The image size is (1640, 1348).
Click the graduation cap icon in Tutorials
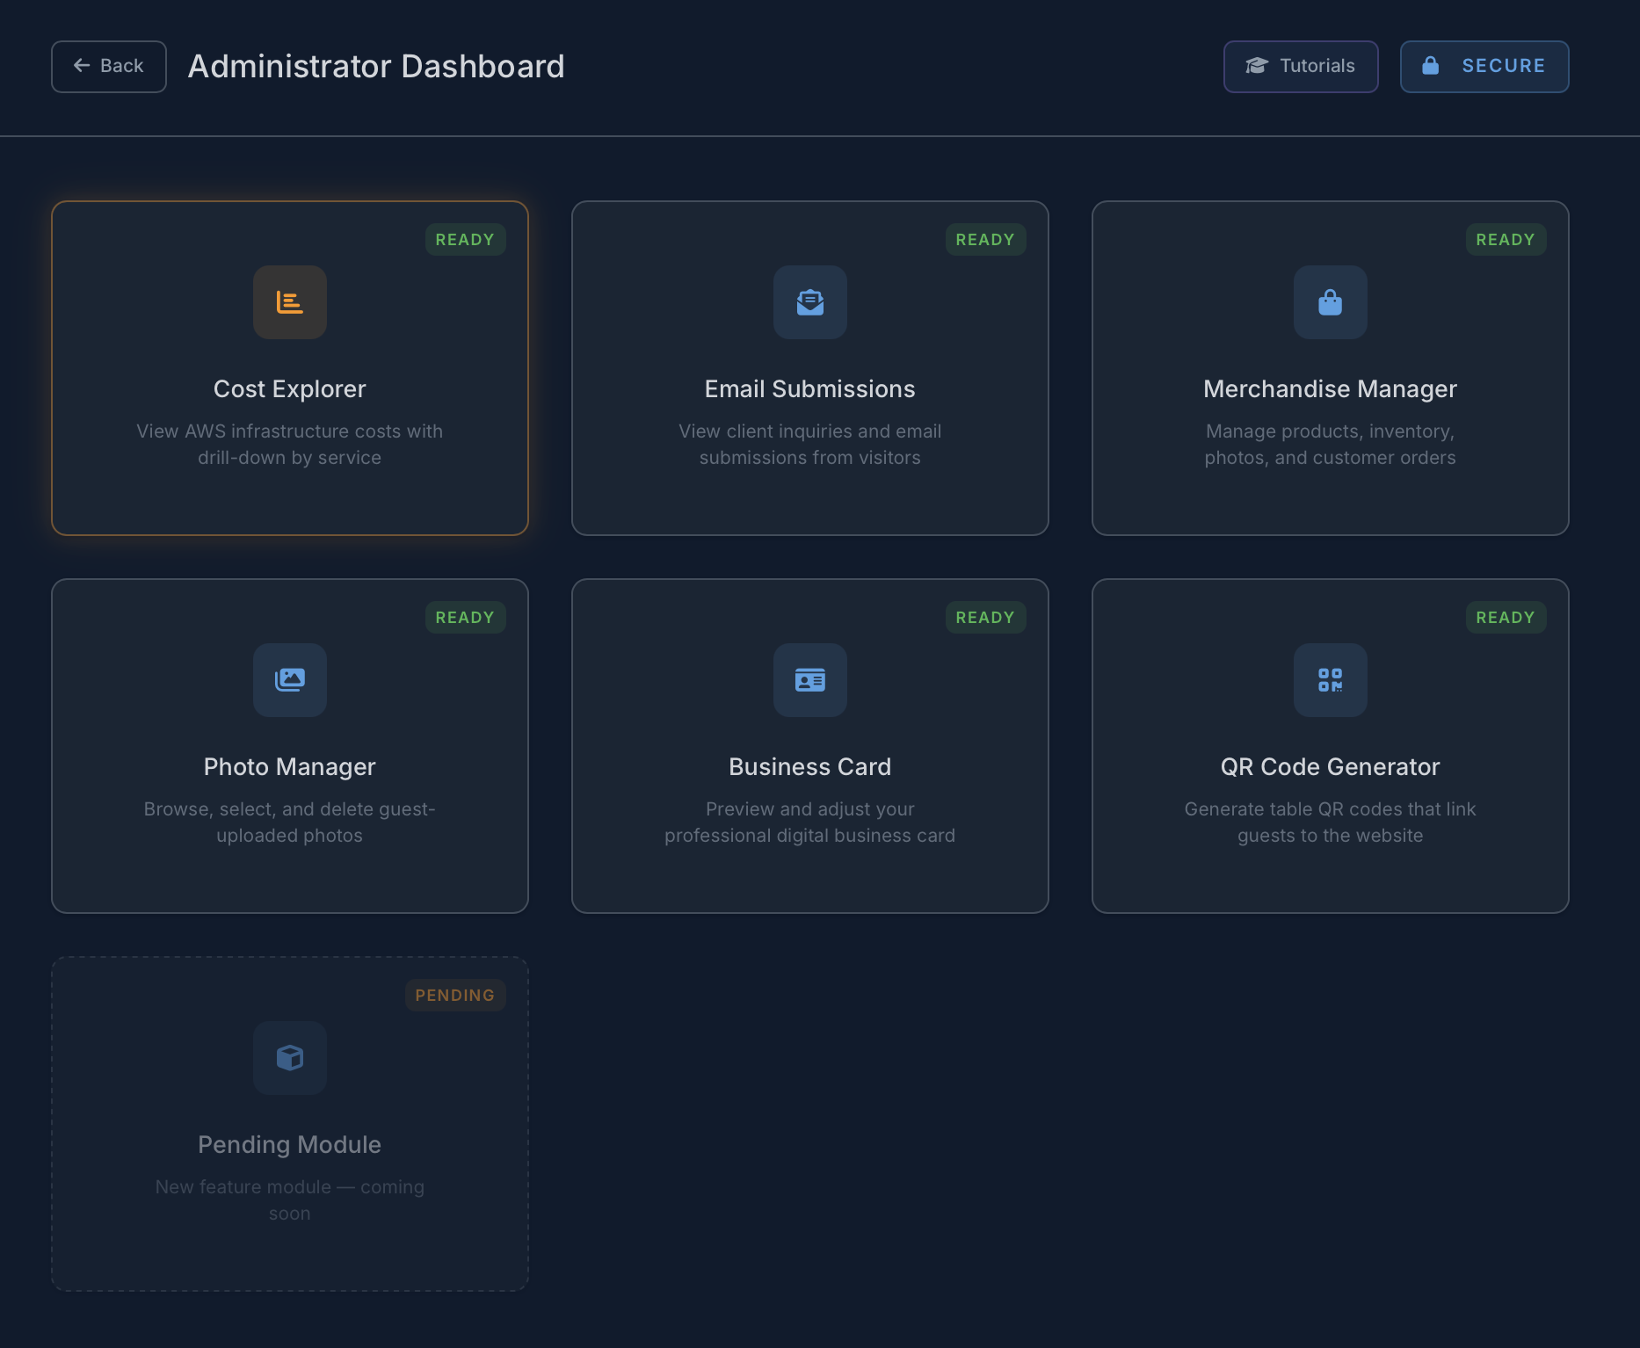1257,66
